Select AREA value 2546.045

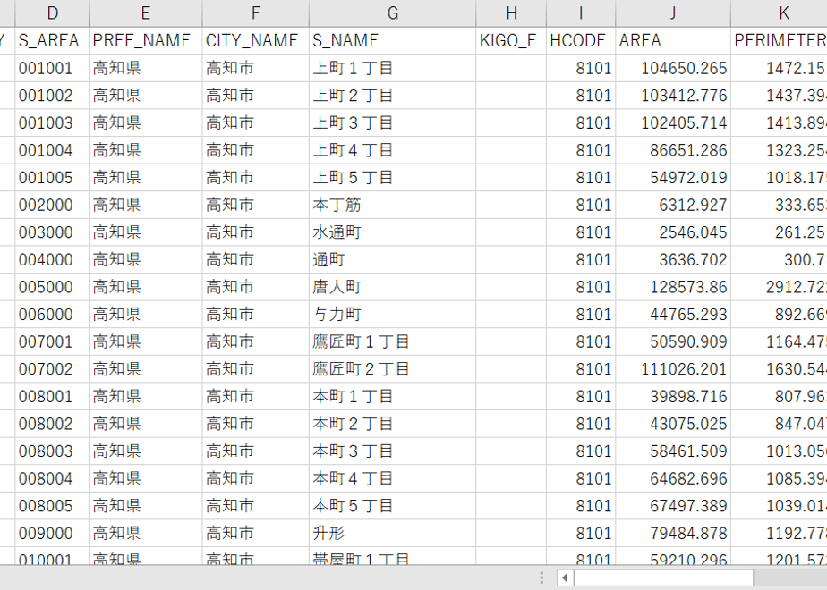(673, 232)
